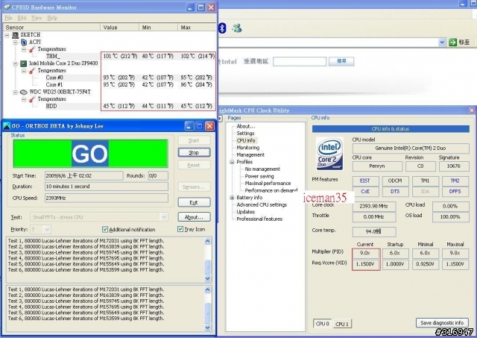The image size is (477, 338).
Task: Click the Intel Core 2 Duo logo image
Action: click(x=329, y=154)
